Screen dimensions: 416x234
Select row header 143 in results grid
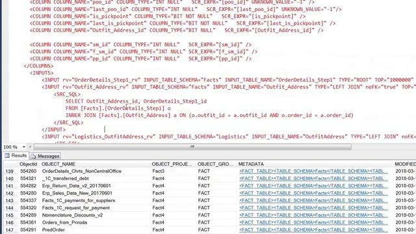coord(10,201)
